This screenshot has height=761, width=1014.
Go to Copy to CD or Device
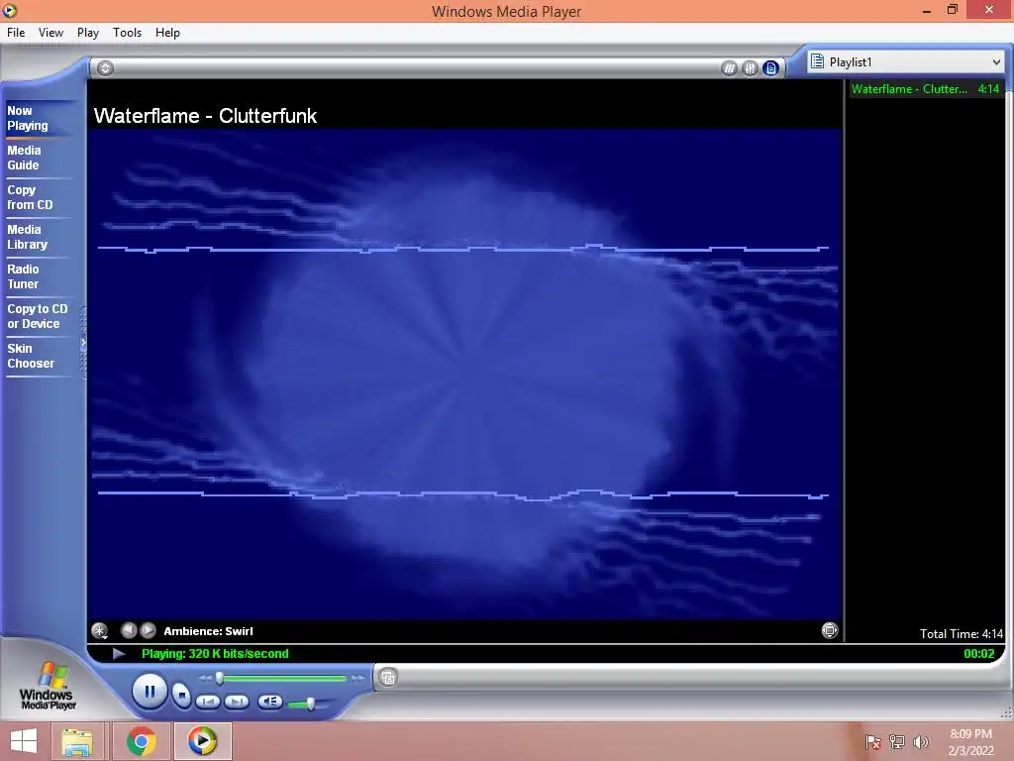37,316
